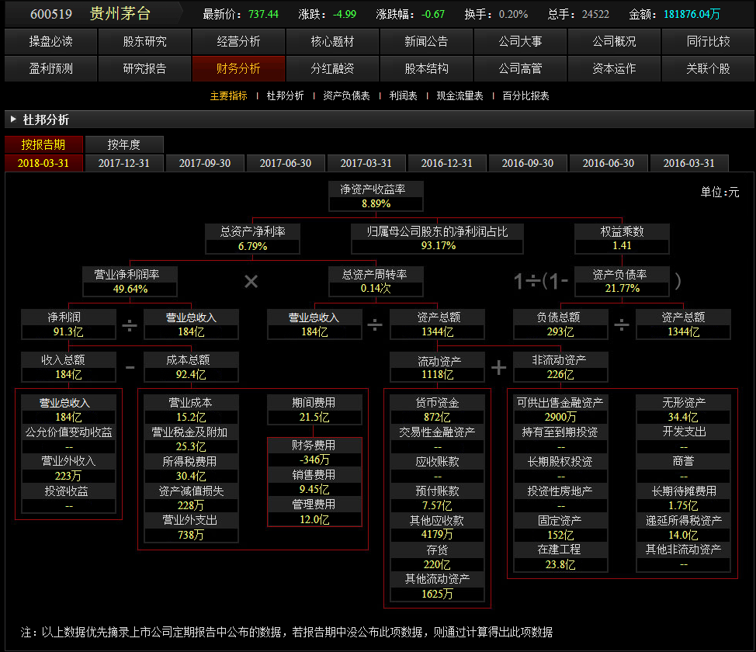This screenshot has height=652, width=756.
Task: Select period 2018-03-31
Action: [43, 163]
